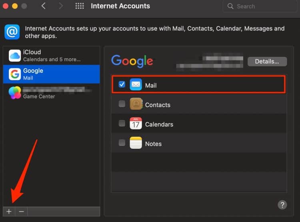Screen dimensions: 300x222
Task: Focus the Search field
Action: coord(260,6)
